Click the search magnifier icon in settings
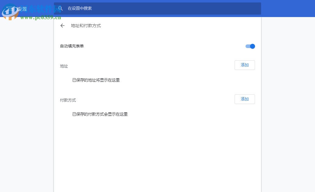Viewport: 315px width, 192px height. pos(60,9)
